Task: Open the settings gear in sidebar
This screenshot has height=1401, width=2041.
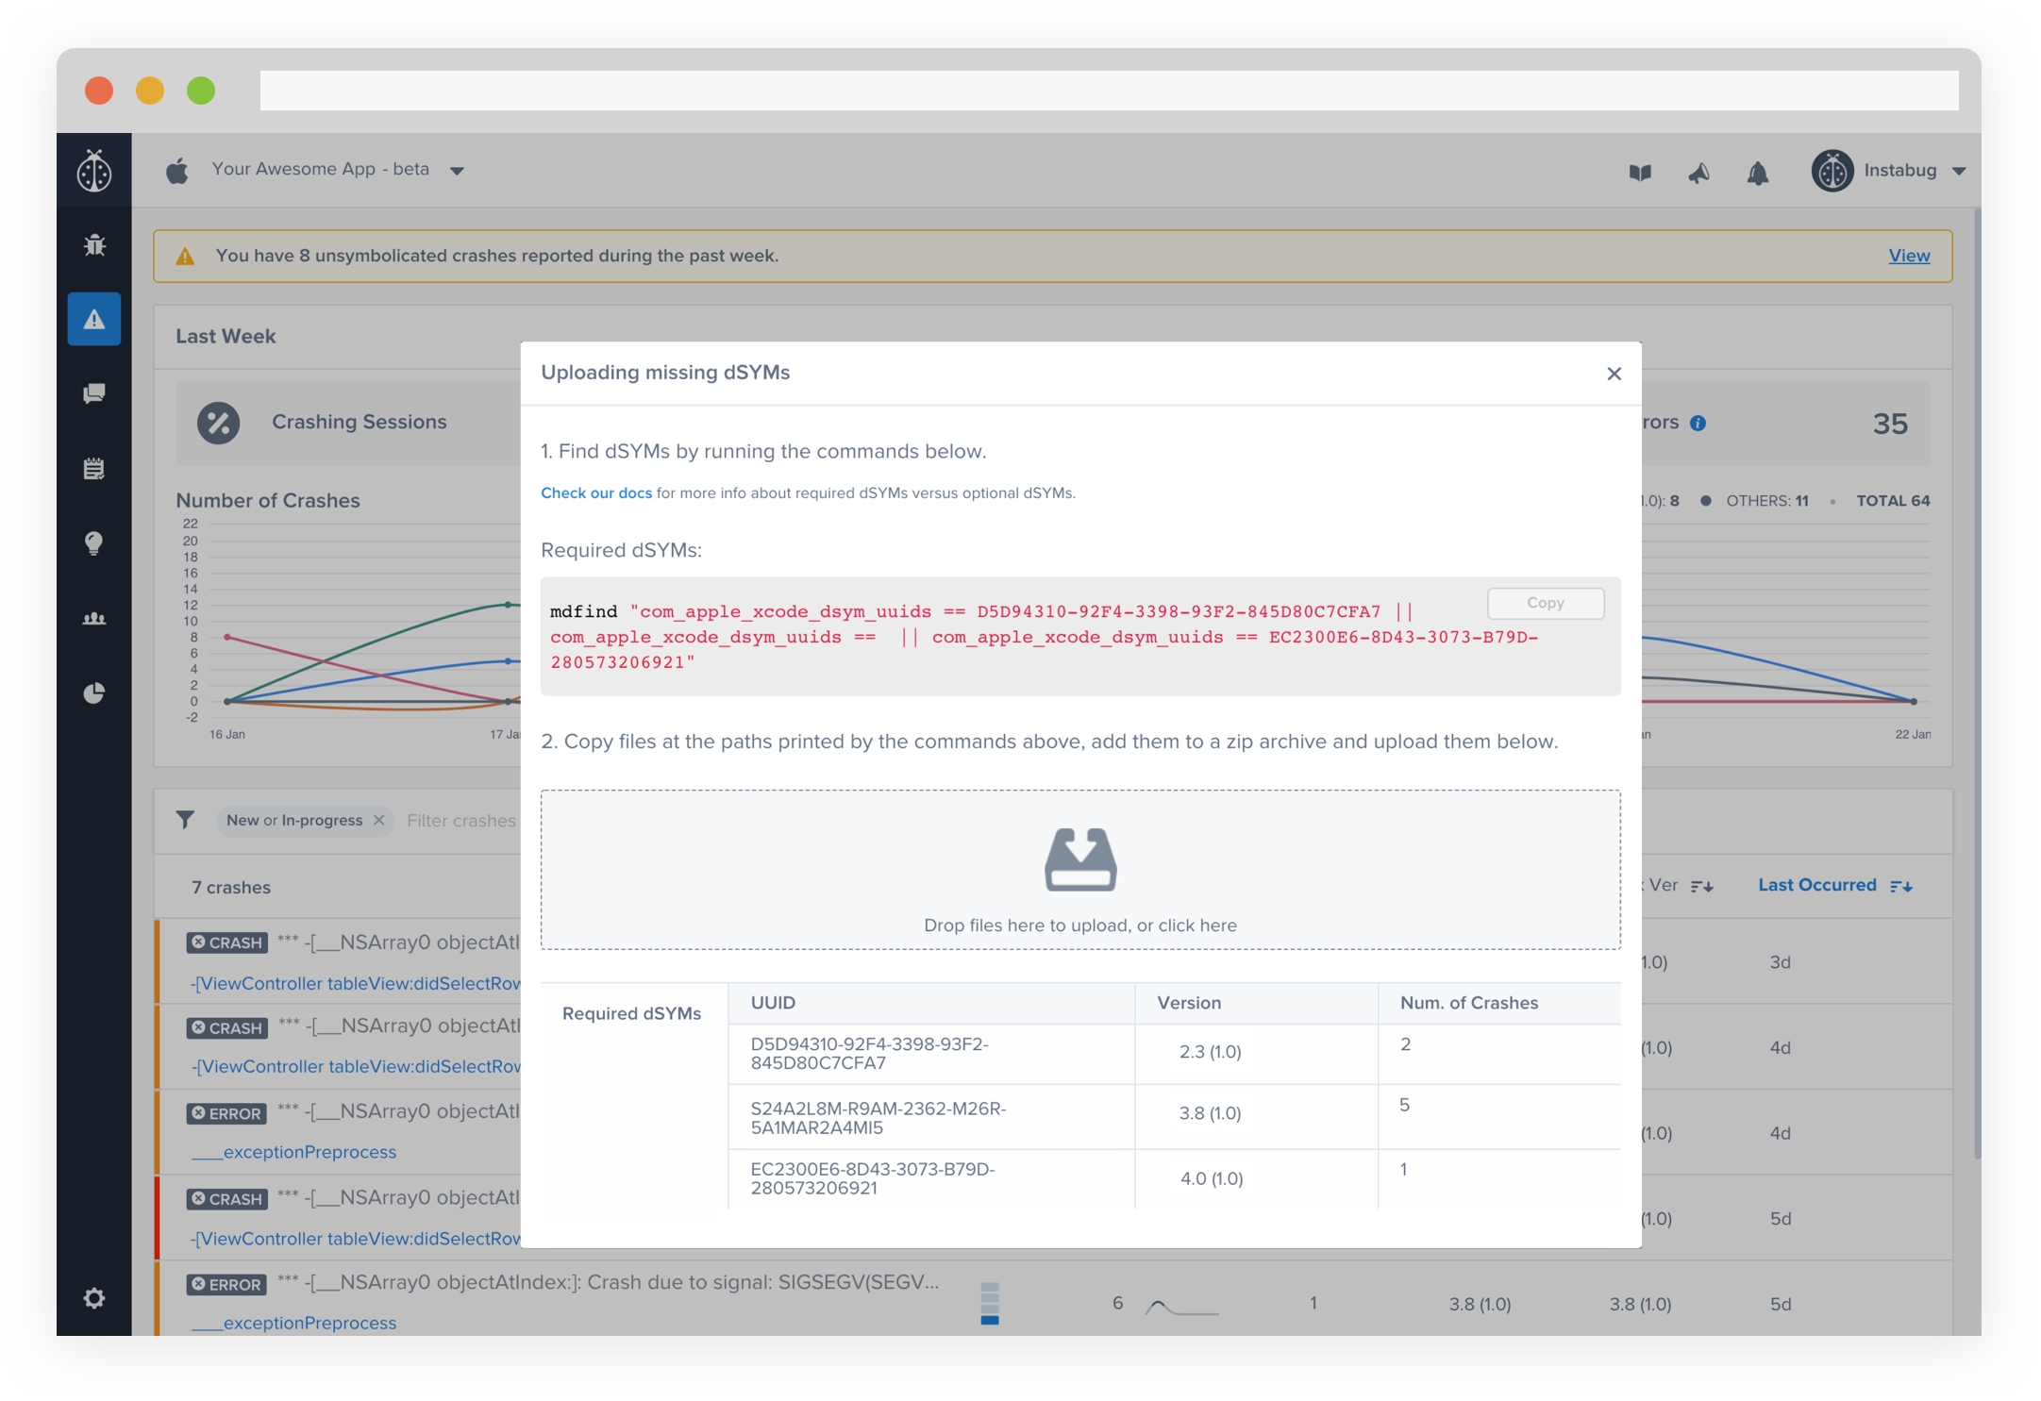Action: coord(94,1298)
